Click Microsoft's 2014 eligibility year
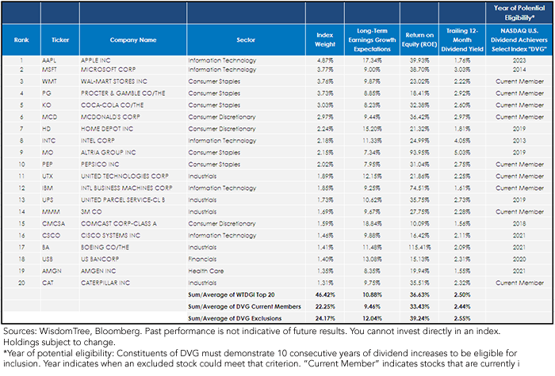This screenshot has width=555, height=376. tap(519, 70)
